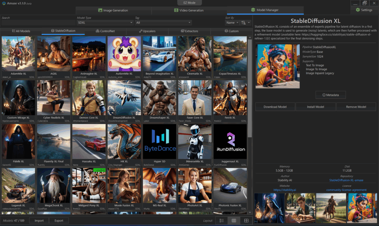Select the Beyond Imagination XL model card
This screenshot has height=226, width=379.
tap(160, 57)
